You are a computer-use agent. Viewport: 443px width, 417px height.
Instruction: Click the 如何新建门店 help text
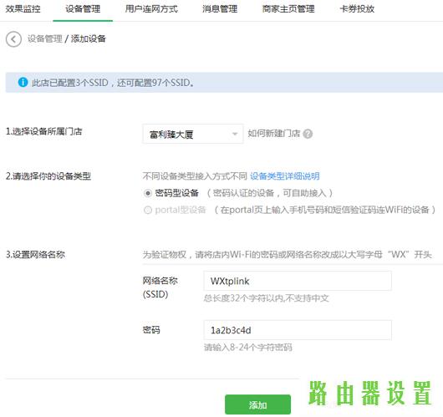coord(274,134)
